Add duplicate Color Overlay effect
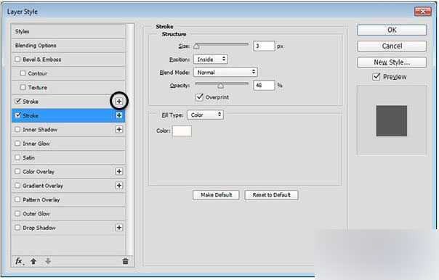This screenshot has width=439, height=280. click(119, 171)
